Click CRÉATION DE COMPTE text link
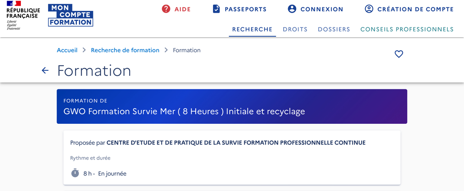 pyautogui.click(x=416, y=9)
